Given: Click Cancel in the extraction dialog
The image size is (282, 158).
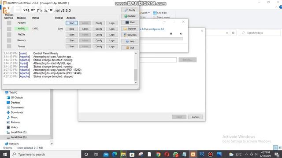Looking at the screenshot, I should pyautogui.click(x=195, y=117).
